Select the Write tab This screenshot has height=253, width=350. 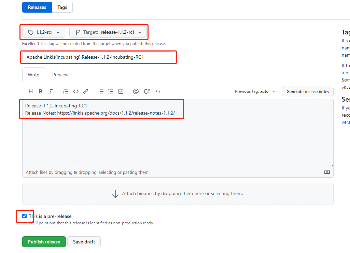(x=33, y=75)
